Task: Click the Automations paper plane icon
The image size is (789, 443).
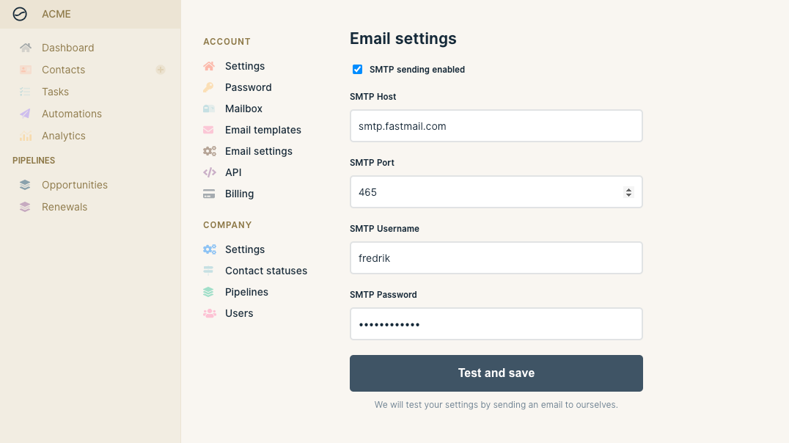Action: tap(25, 114)
